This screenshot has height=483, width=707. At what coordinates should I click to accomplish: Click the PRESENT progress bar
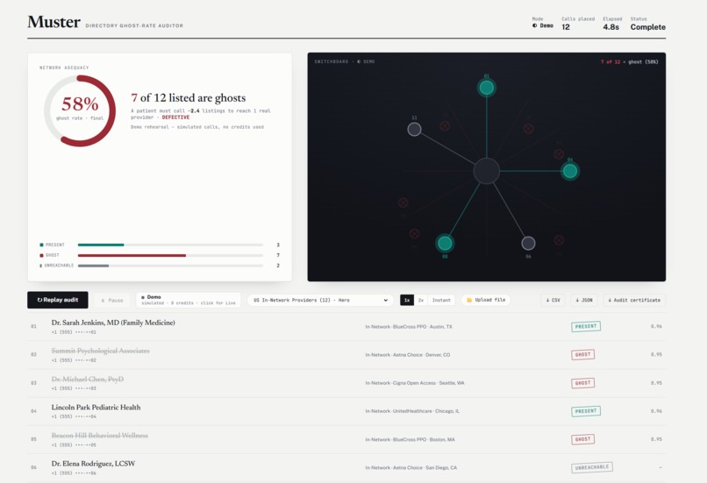170,245
